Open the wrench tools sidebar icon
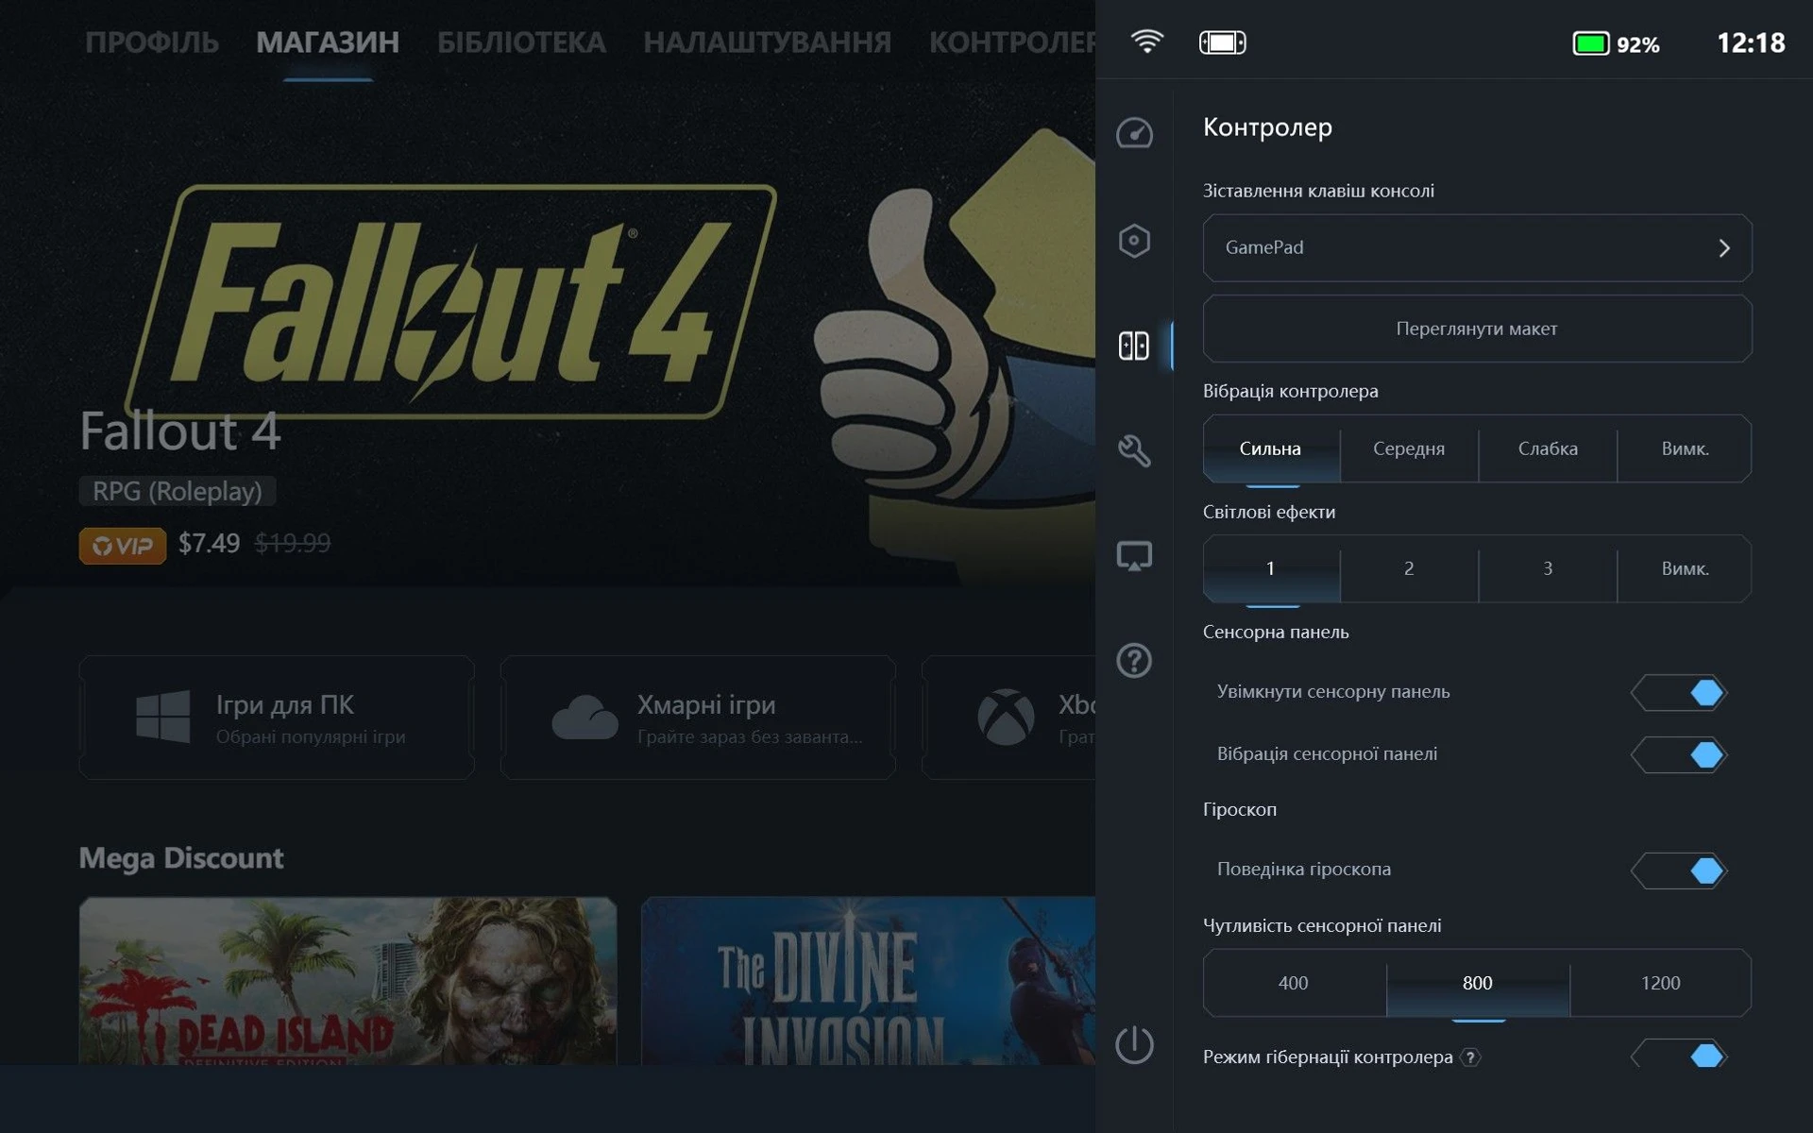Viewport: 1813px width, 1133px height. pyautogui.click(x=1134, y=450)
